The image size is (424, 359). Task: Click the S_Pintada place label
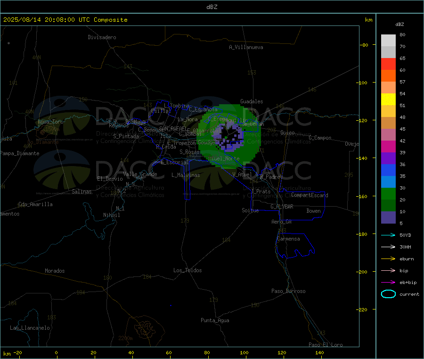pos(126,136)
